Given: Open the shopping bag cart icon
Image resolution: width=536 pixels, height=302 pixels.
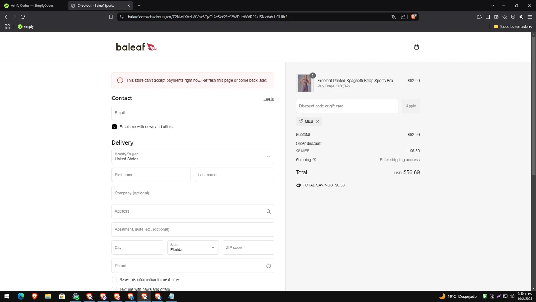Looking at the screenshot, I should [416, 47].
